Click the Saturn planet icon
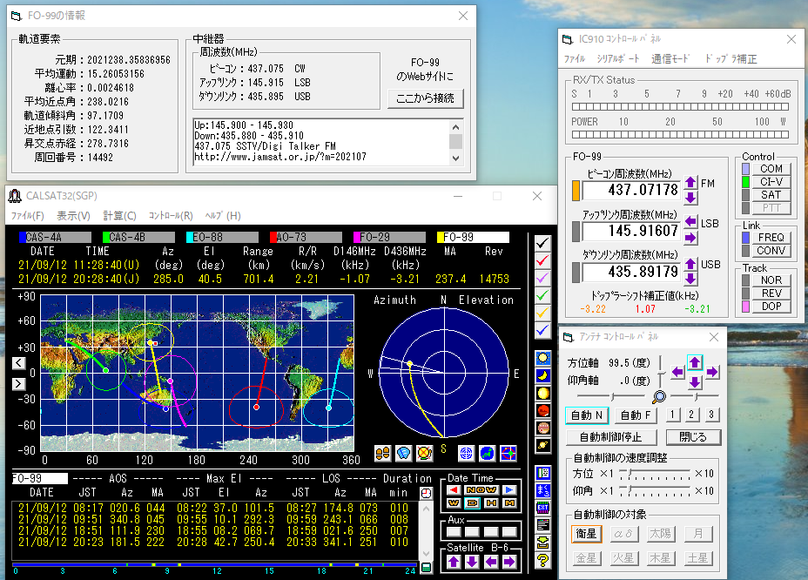 (x=543, y=445)
